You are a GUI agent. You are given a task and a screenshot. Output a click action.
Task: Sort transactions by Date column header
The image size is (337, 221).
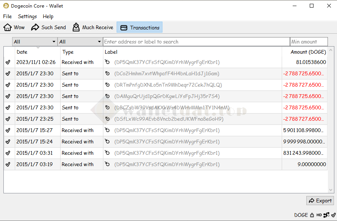coord(37,52)
